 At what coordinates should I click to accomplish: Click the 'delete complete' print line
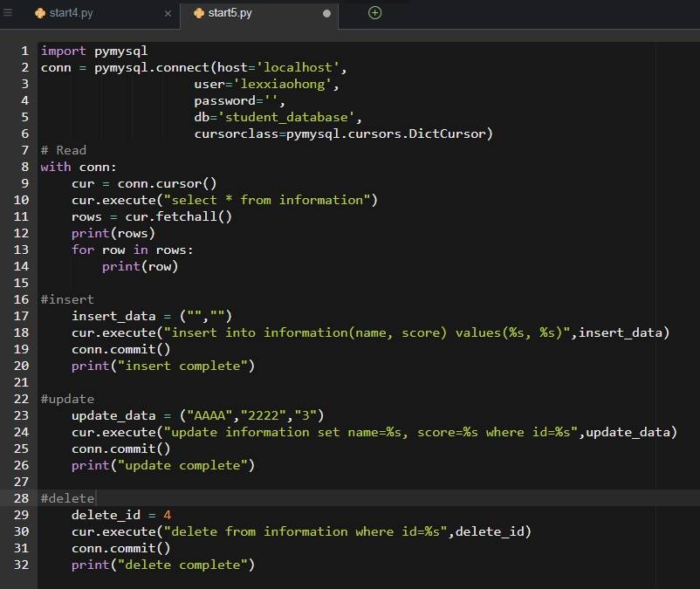pos(163,565)
